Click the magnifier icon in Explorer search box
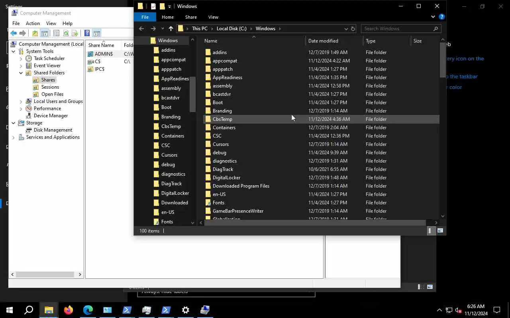This screenshot has width=510, height=318. click(x=435, y=29)
